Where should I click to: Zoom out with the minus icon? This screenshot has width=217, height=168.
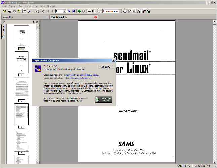point(99,11)
